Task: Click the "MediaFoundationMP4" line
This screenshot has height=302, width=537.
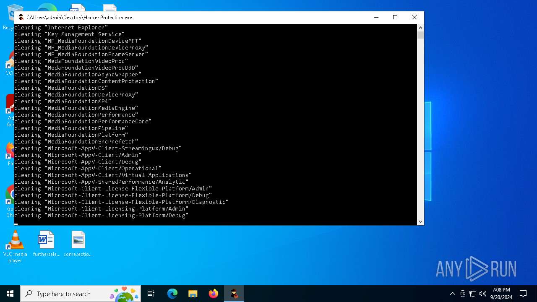Action: (63, 101)
